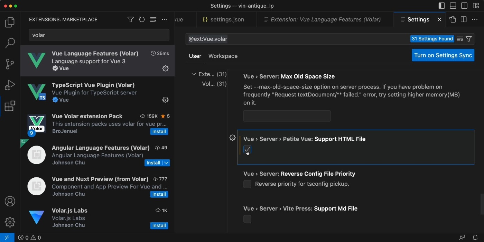Image resolution: width=484 pixels, height=242 pixels.
Task: Install Vue and Nuxt Preview
Action: coord(159,194)
